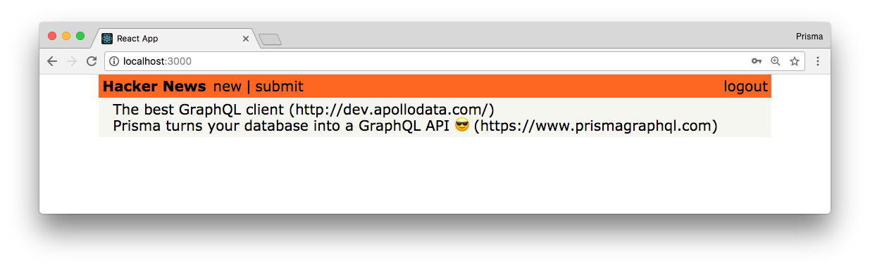Image resolution: width=870 pixels, height=270 pixels.
Task: View site info icon beside localhost
Action: [x=114, y=61]
